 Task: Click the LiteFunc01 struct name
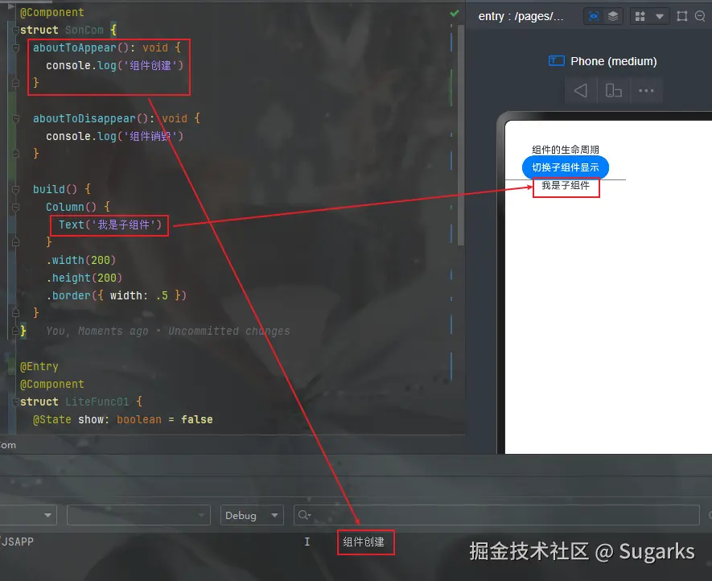tap(97, 402)
